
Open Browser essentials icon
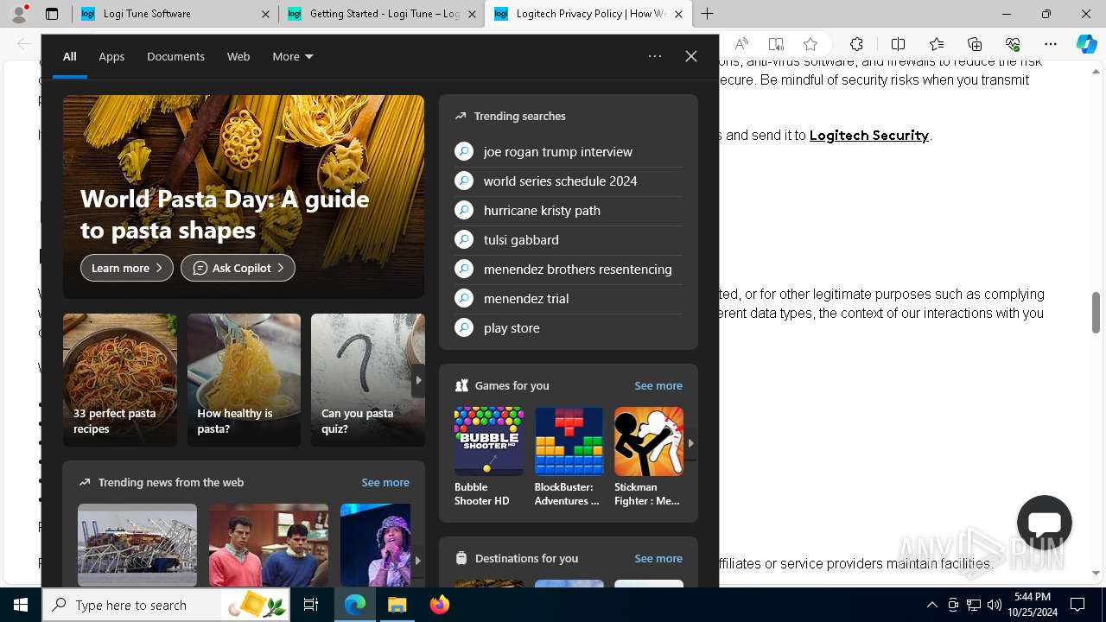tap(1013, 44)
